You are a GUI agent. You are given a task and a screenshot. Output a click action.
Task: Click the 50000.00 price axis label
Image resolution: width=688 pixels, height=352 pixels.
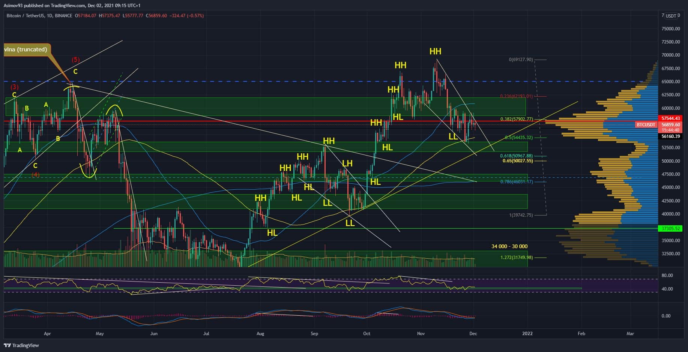click(x=671, y=161)
